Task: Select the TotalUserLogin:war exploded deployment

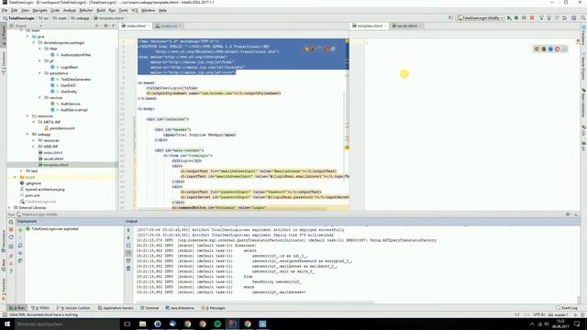Action: pyautogui.click(x=55, y=229)
